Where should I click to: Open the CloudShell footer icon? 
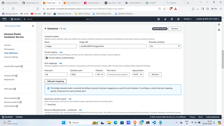tap(3, 117)
